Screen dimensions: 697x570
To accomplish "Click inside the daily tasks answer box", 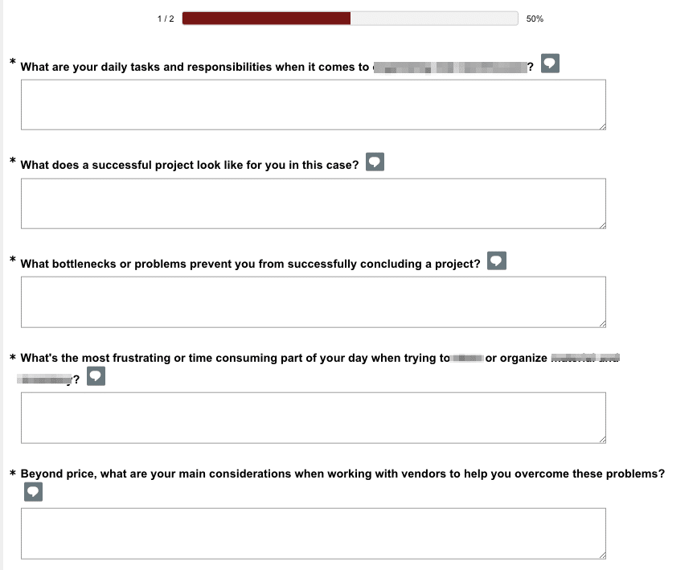I will pos(313,104).
